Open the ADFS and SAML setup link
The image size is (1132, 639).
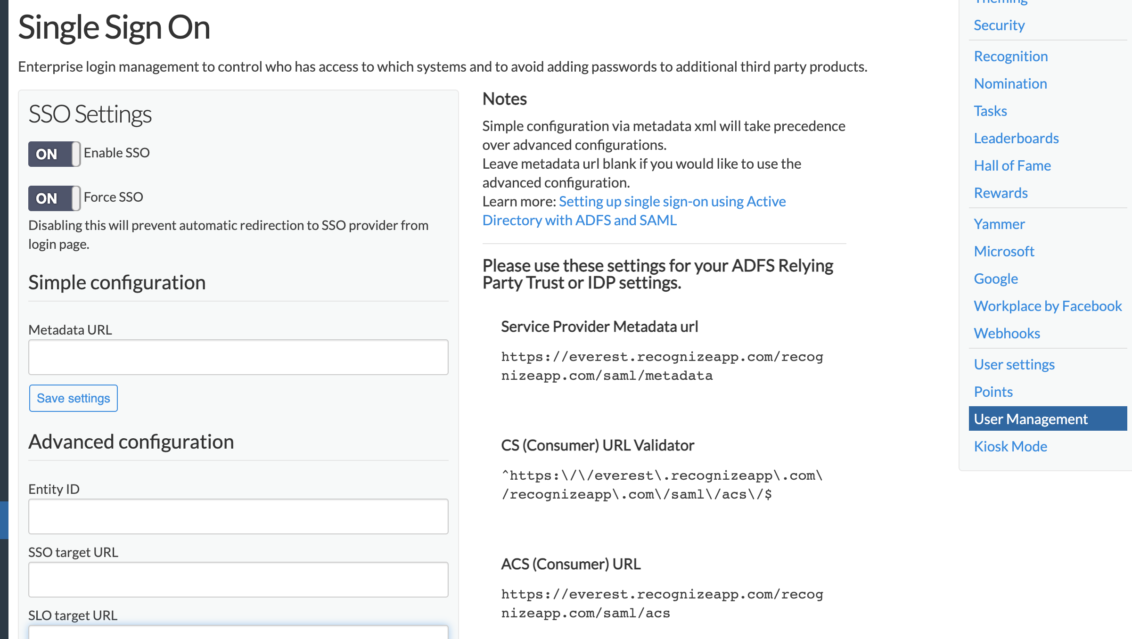pos(634,211)
